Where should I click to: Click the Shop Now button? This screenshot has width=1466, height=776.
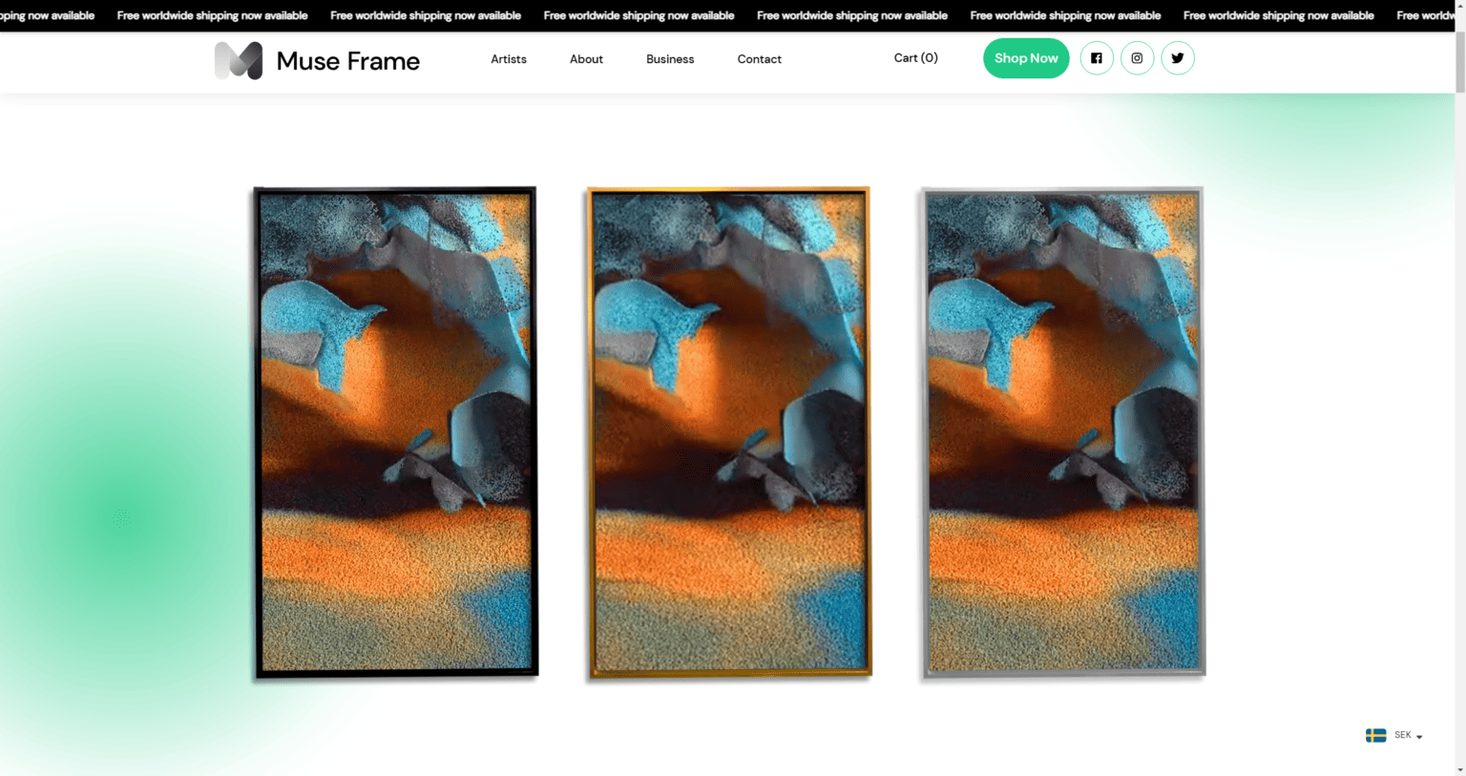click(x=1025, y=58)
